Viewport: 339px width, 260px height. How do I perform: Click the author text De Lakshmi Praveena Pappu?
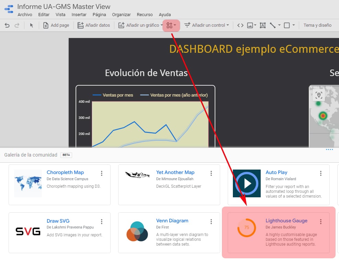pos(70,227)
